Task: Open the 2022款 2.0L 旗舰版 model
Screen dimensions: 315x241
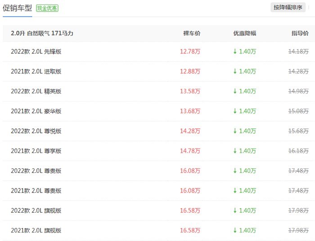Action: click(36, 210)
